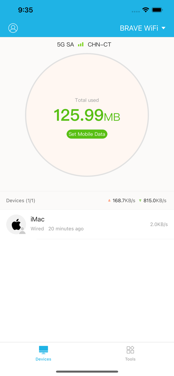Open the Tools panel icon
Image resolution: width=174 pixels, height=376 pixels.
point(130,349)
